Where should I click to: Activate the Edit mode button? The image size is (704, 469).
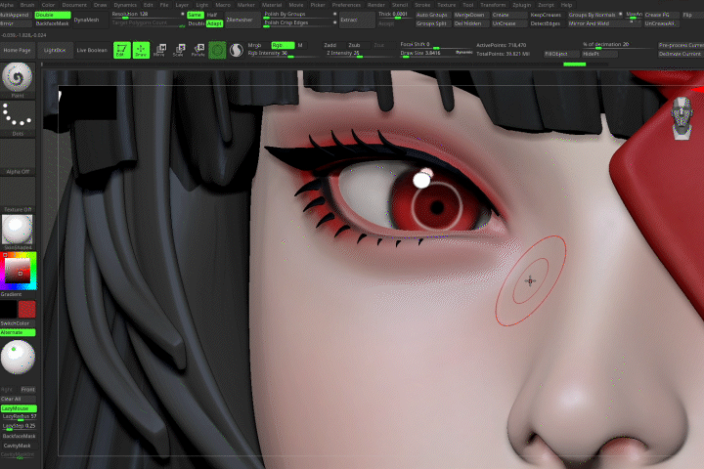pos(121,50)
